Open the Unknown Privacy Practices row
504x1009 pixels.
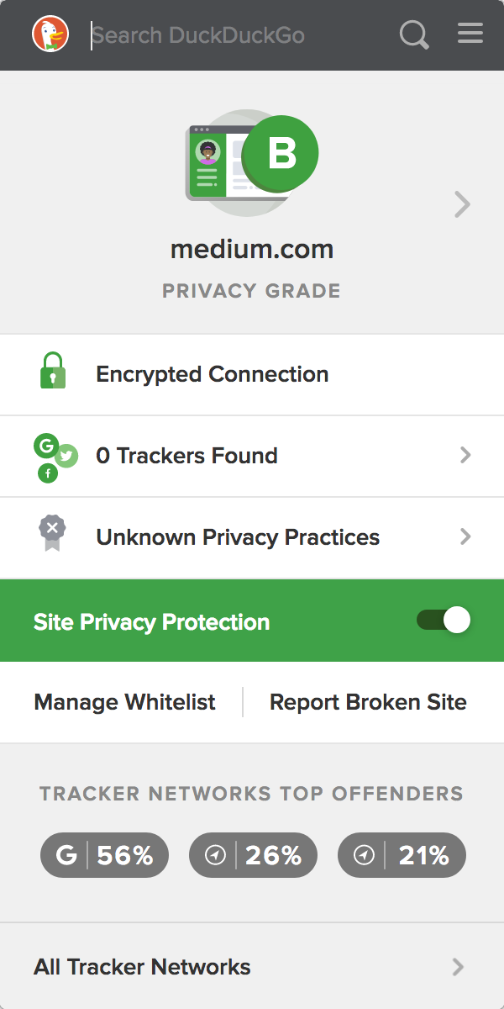point(252,537)
